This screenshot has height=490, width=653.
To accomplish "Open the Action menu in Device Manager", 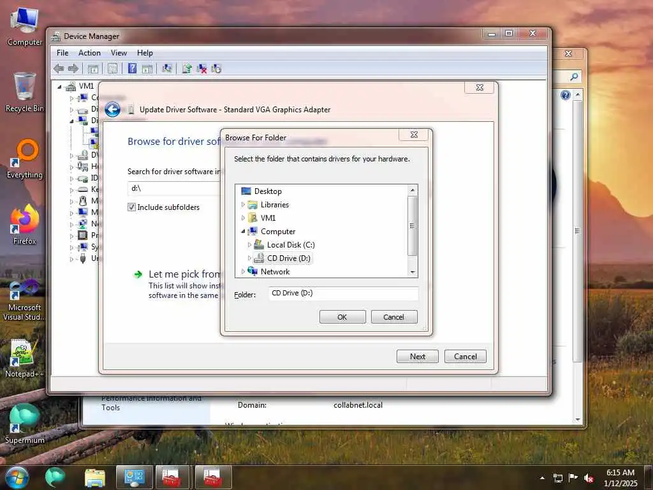I will click(89, 53).
